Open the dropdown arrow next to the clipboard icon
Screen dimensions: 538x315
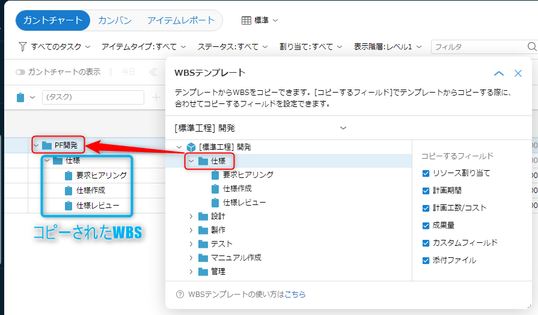coord(32,97)
